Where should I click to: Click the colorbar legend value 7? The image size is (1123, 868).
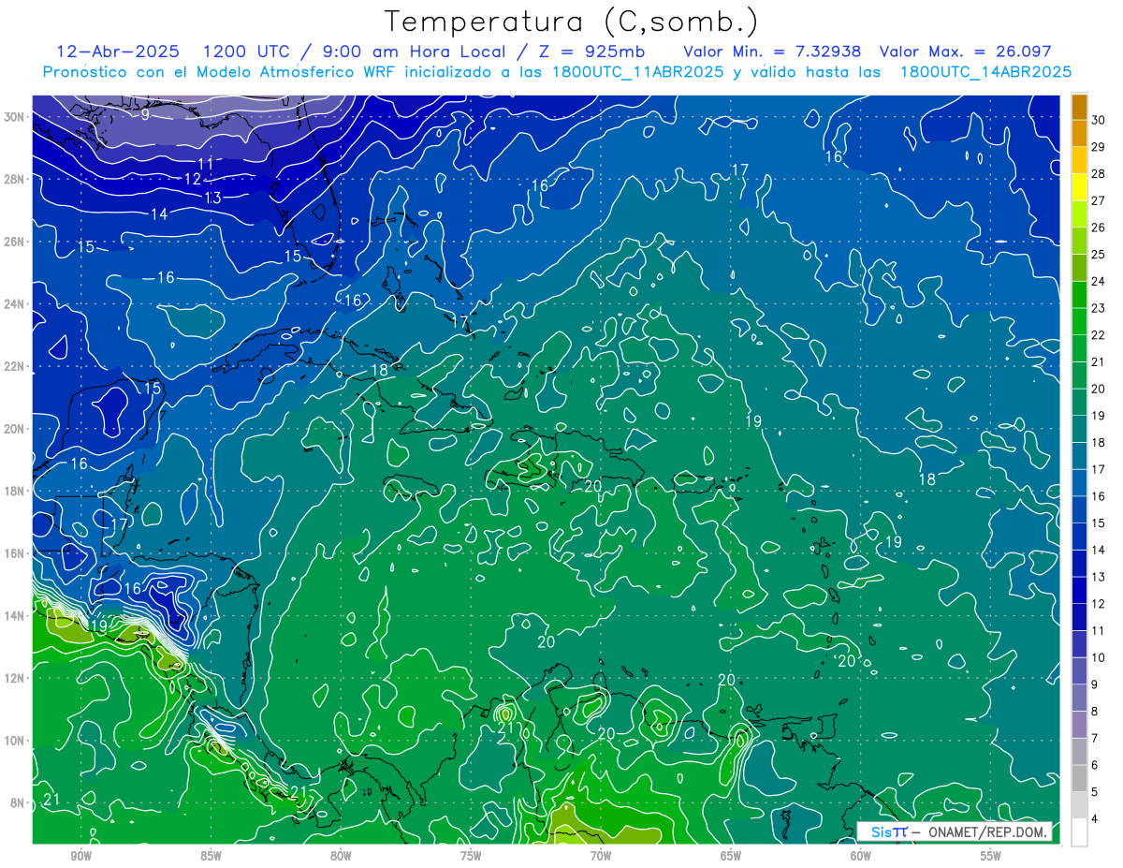(x=1095, y=739)
